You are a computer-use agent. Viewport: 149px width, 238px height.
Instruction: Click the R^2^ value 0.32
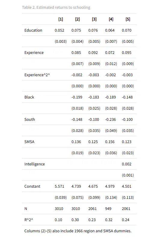tap(109, 220)
